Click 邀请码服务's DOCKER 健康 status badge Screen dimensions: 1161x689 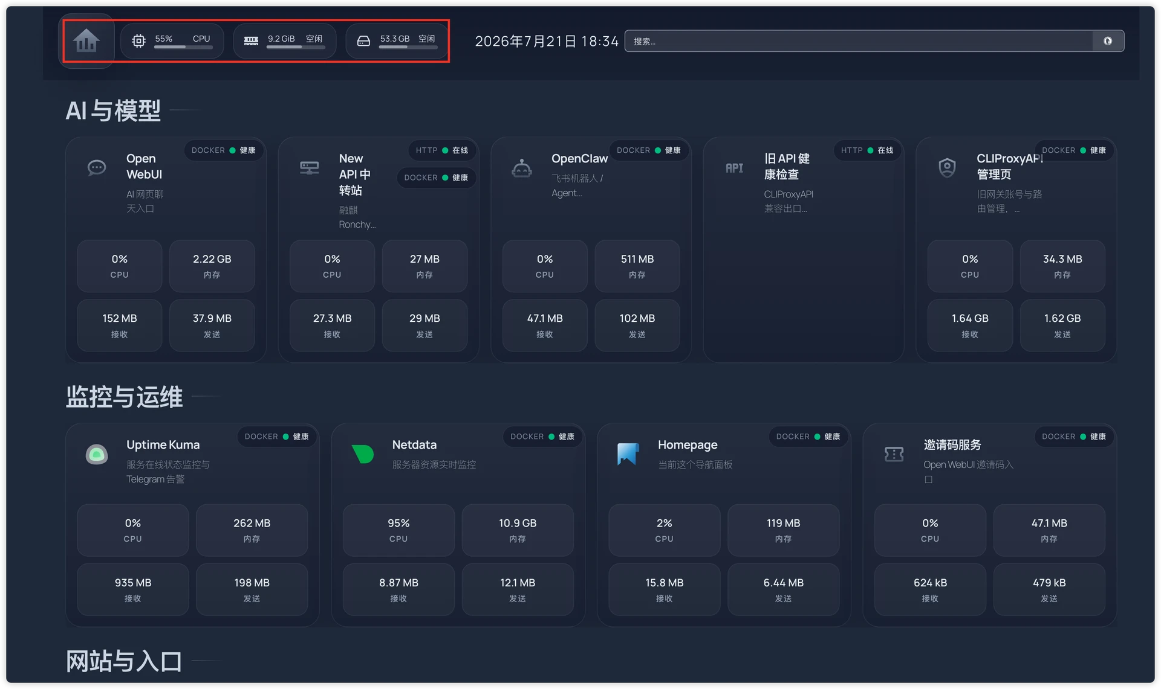(1074, 437)
